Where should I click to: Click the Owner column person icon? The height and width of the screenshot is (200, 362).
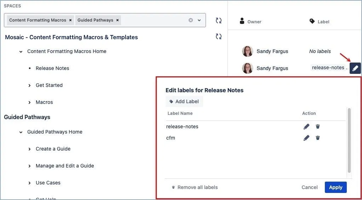(x=242, y=21)
